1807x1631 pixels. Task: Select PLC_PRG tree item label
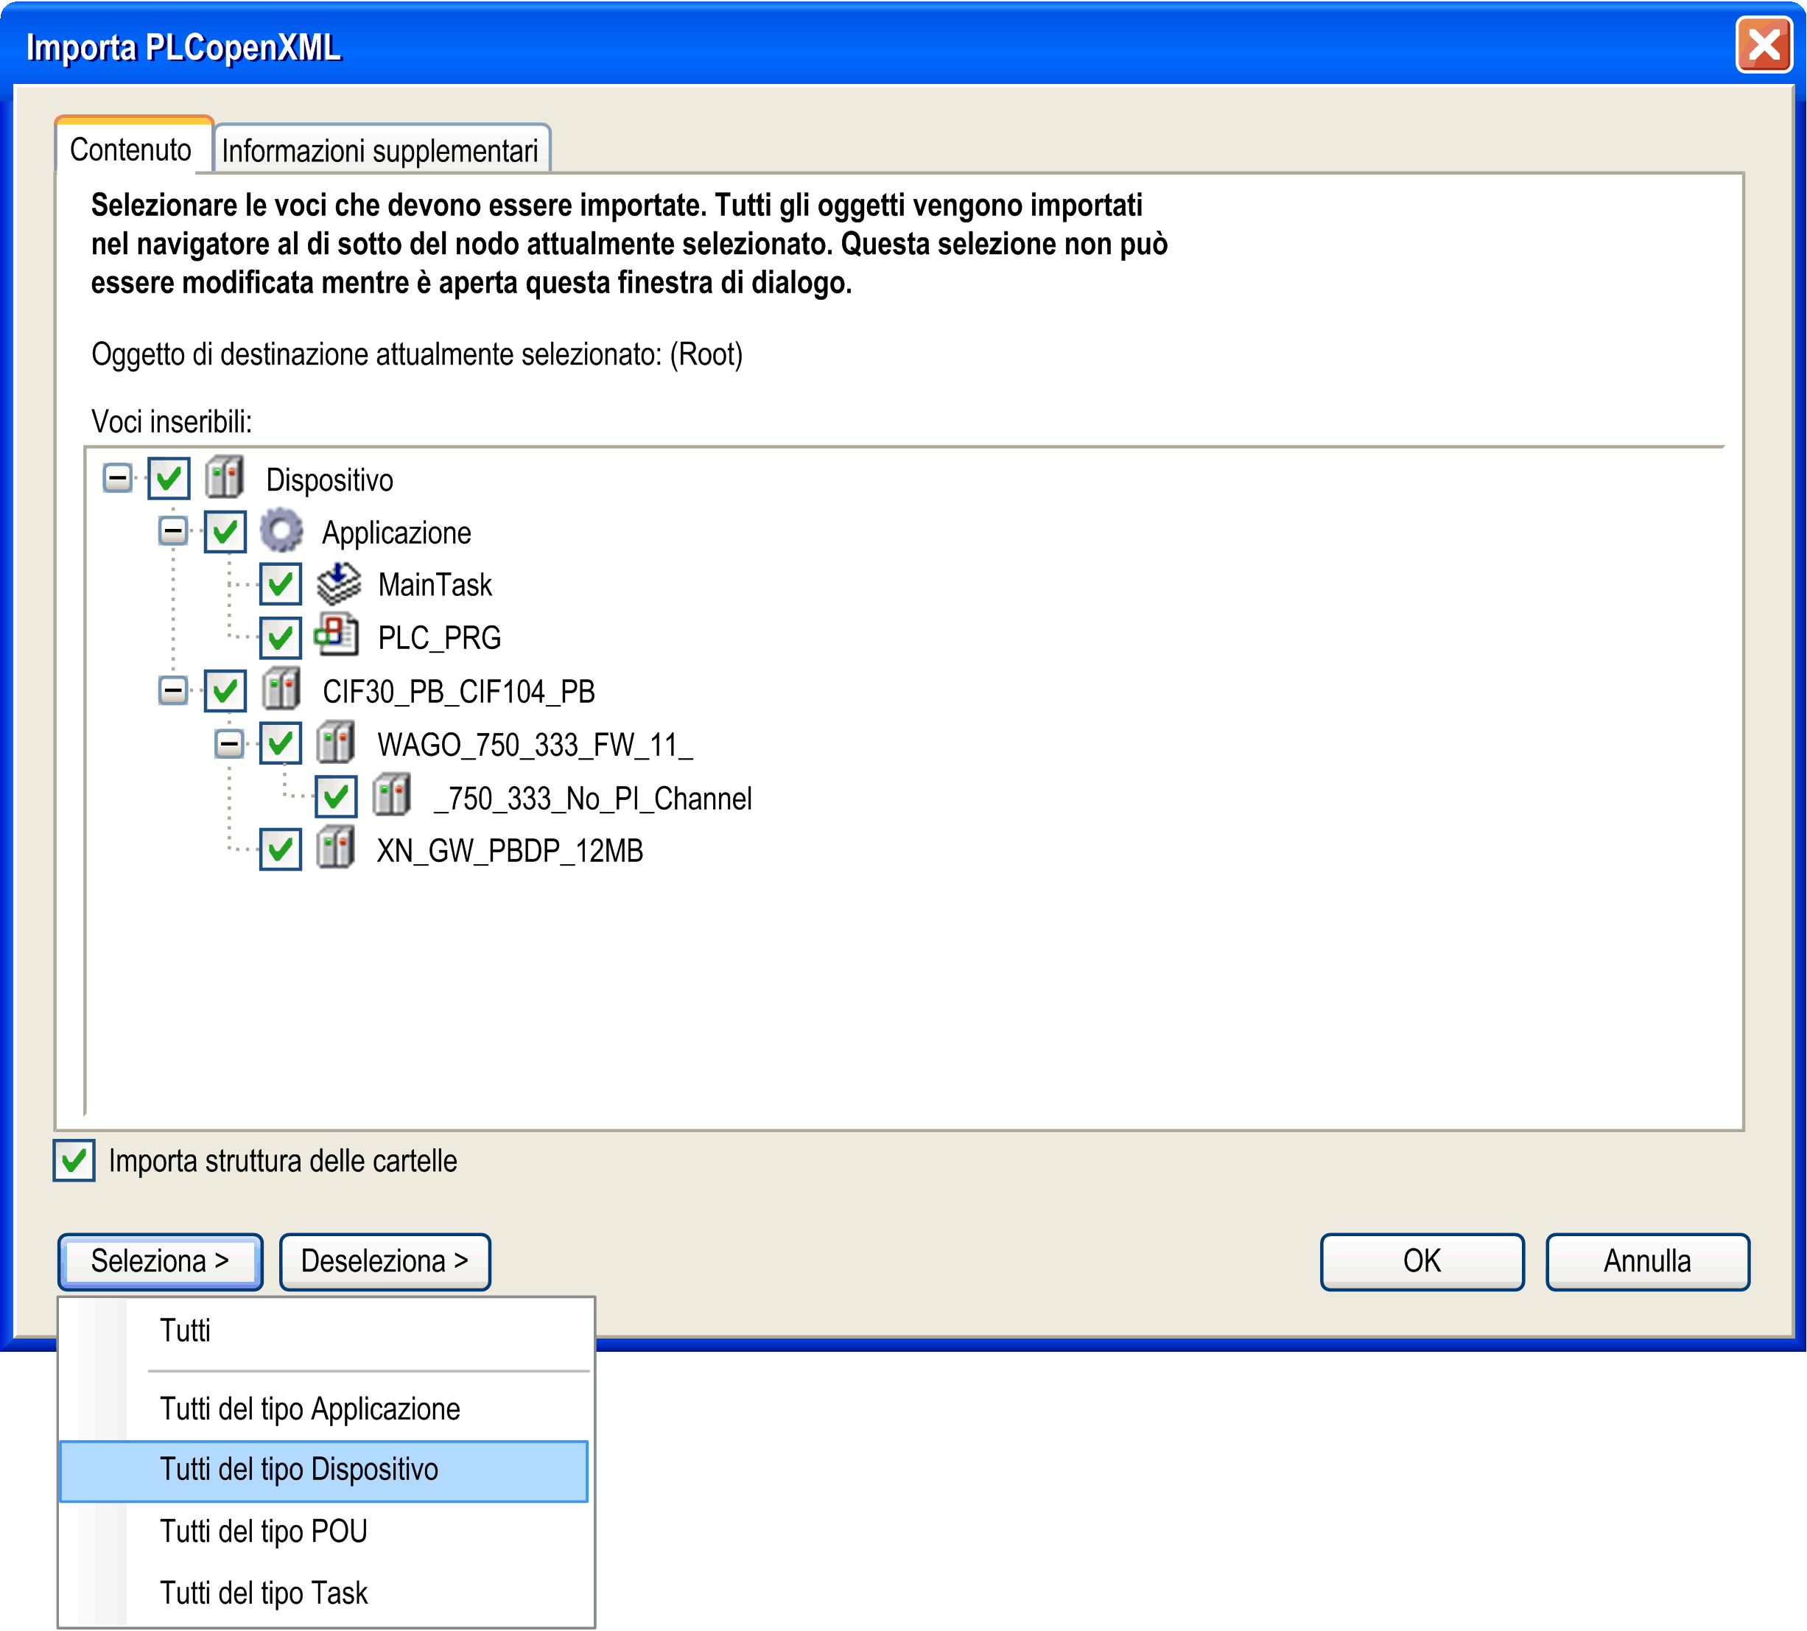tap(439, 637)
